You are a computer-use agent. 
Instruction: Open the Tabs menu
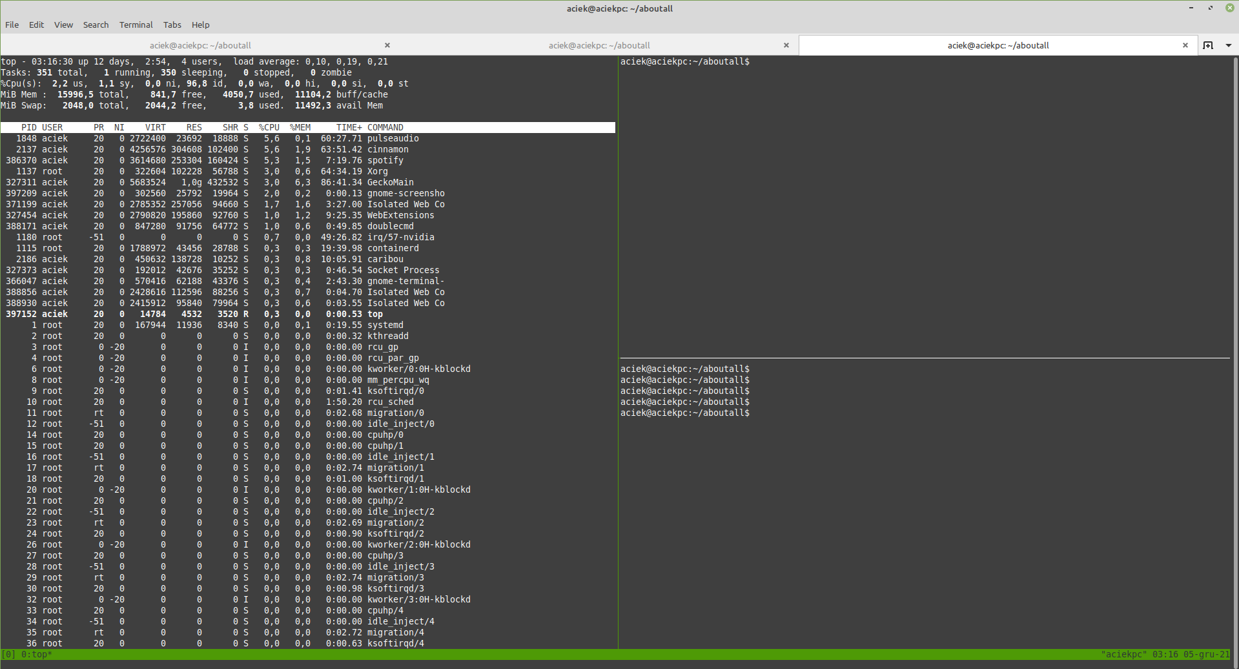172,25
